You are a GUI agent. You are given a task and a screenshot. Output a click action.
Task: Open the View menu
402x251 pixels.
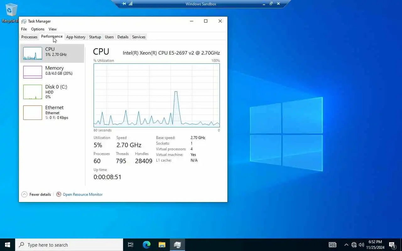pyautogui.click(x=52, y=29)
